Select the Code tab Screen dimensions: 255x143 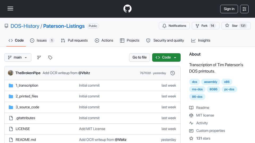[16, 40]
